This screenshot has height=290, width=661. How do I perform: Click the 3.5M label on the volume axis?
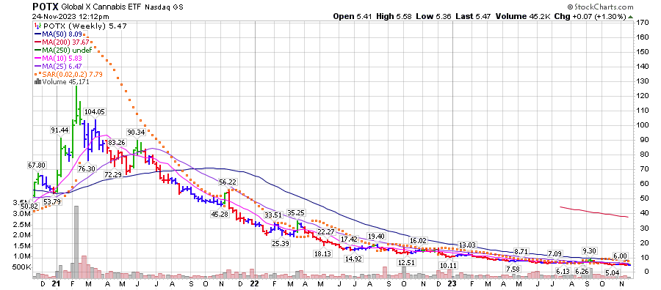point(22,203)
